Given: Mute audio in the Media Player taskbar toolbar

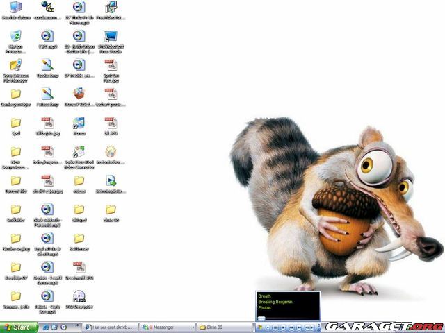Looking at the screenshot, I should tap(308, 327).
